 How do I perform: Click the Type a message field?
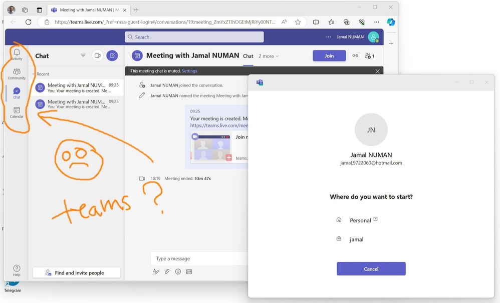(x=199, y=258)
